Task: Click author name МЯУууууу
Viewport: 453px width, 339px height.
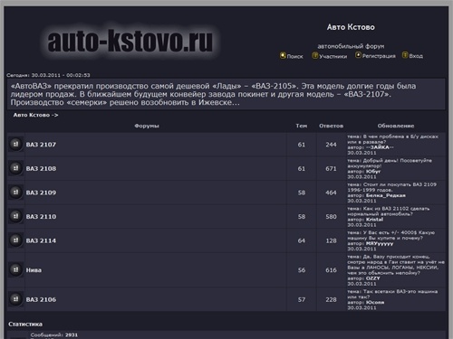Action: (380, 243)
